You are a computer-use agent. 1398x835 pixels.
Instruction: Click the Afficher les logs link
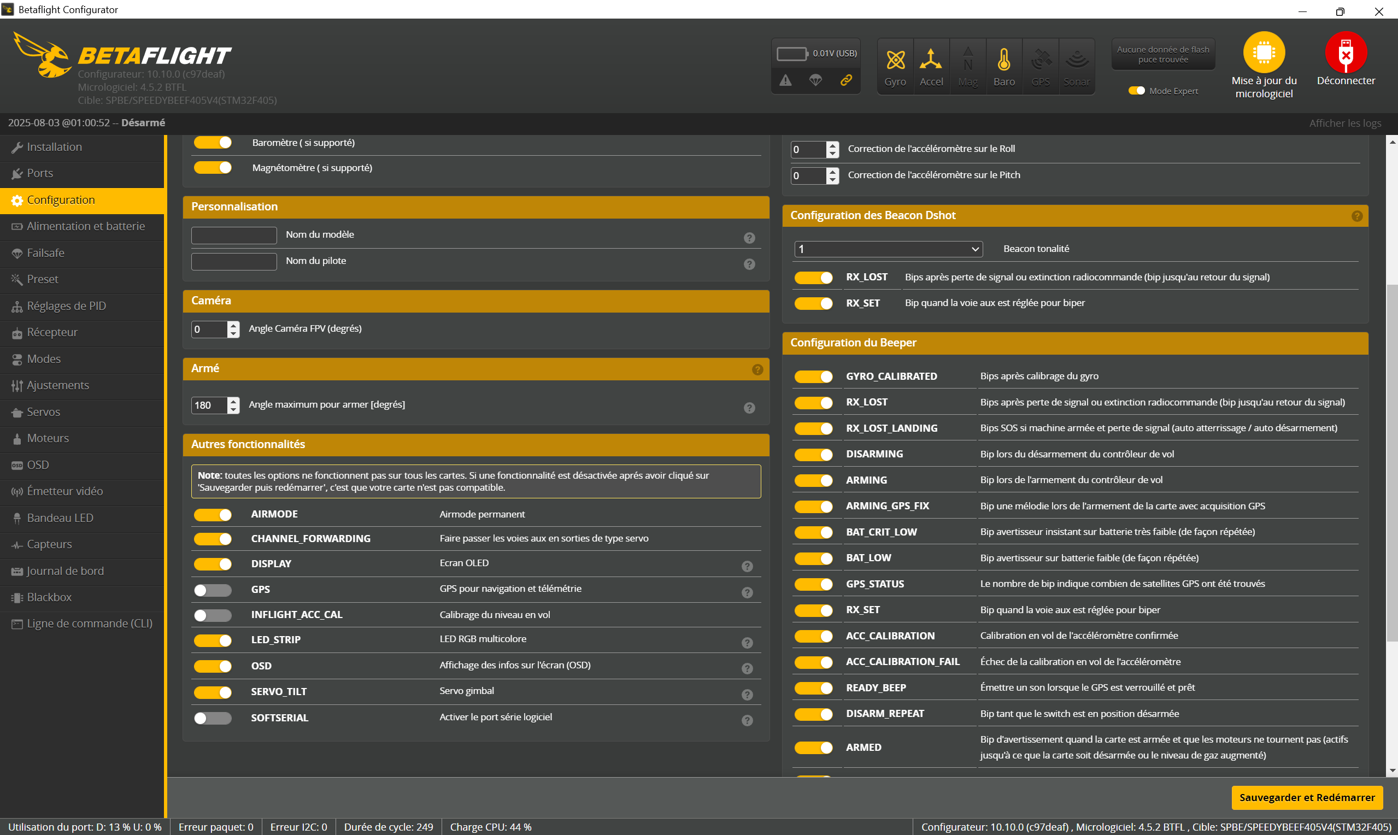click(x=1344, y=123)
